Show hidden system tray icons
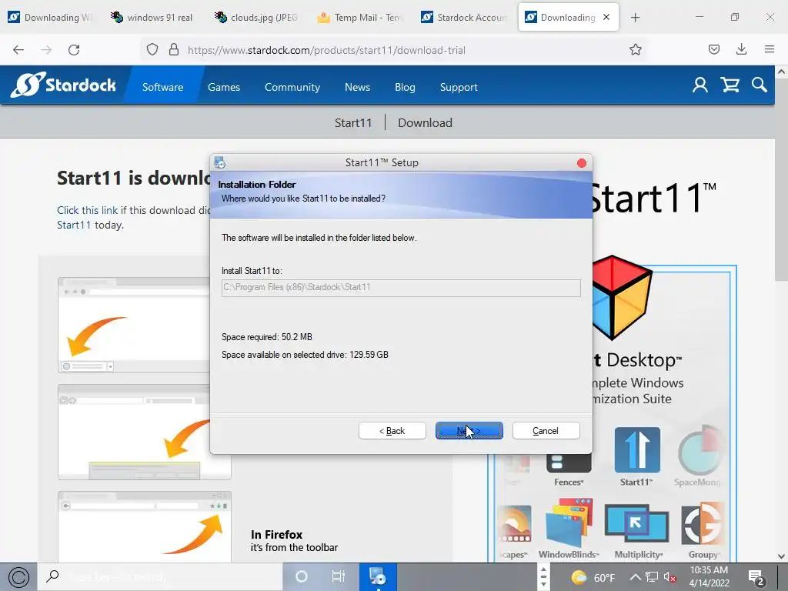The width and height of the screenshot is (788, 591). pyautogui.click(x=635, y=577)
